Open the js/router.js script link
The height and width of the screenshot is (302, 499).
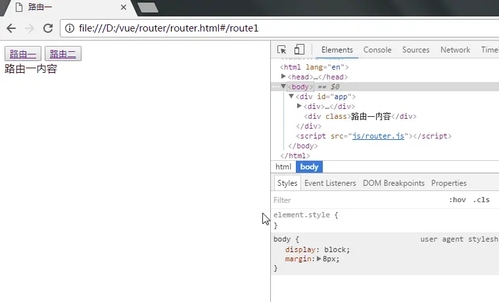click(x=378, y=136)
